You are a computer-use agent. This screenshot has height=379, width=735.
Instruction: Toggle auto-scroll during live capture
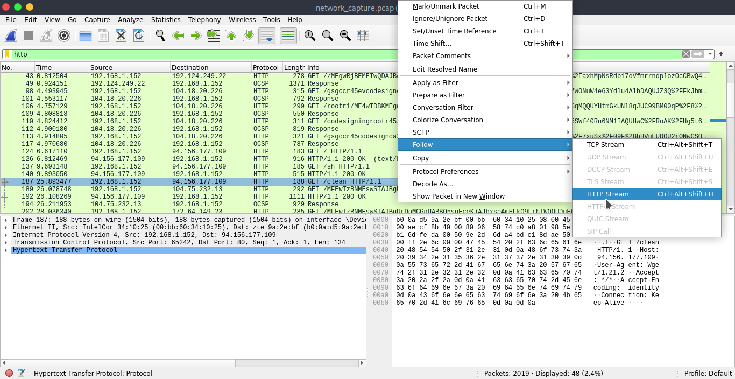click(267, 36)
